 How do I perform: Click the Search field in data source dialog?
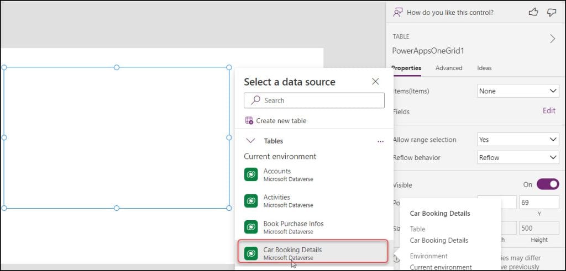(314, 100)
